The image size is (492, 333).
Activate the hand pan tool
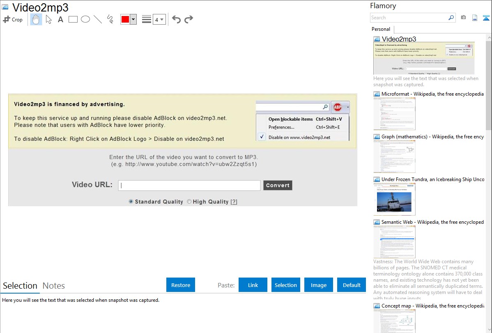(36, 19)
